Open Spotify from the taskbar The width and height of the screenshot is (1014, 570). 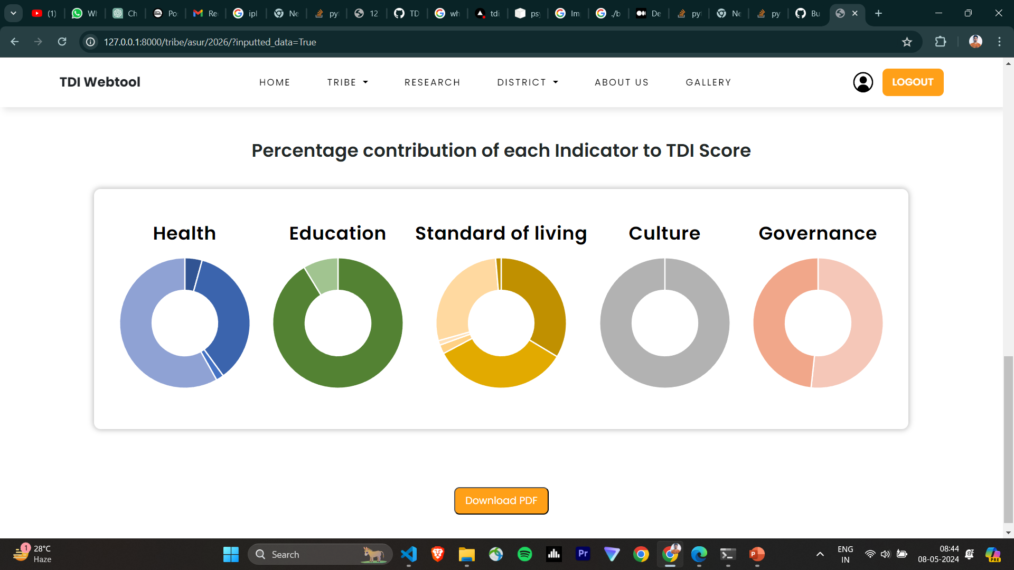[524, 554]
